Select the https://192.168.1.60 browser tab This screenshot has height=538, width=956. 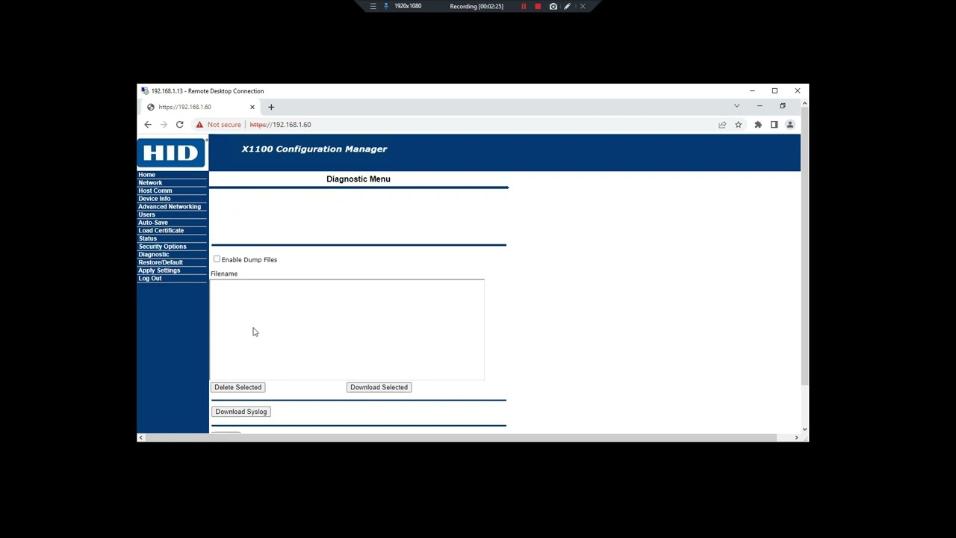tap(200, 107)
